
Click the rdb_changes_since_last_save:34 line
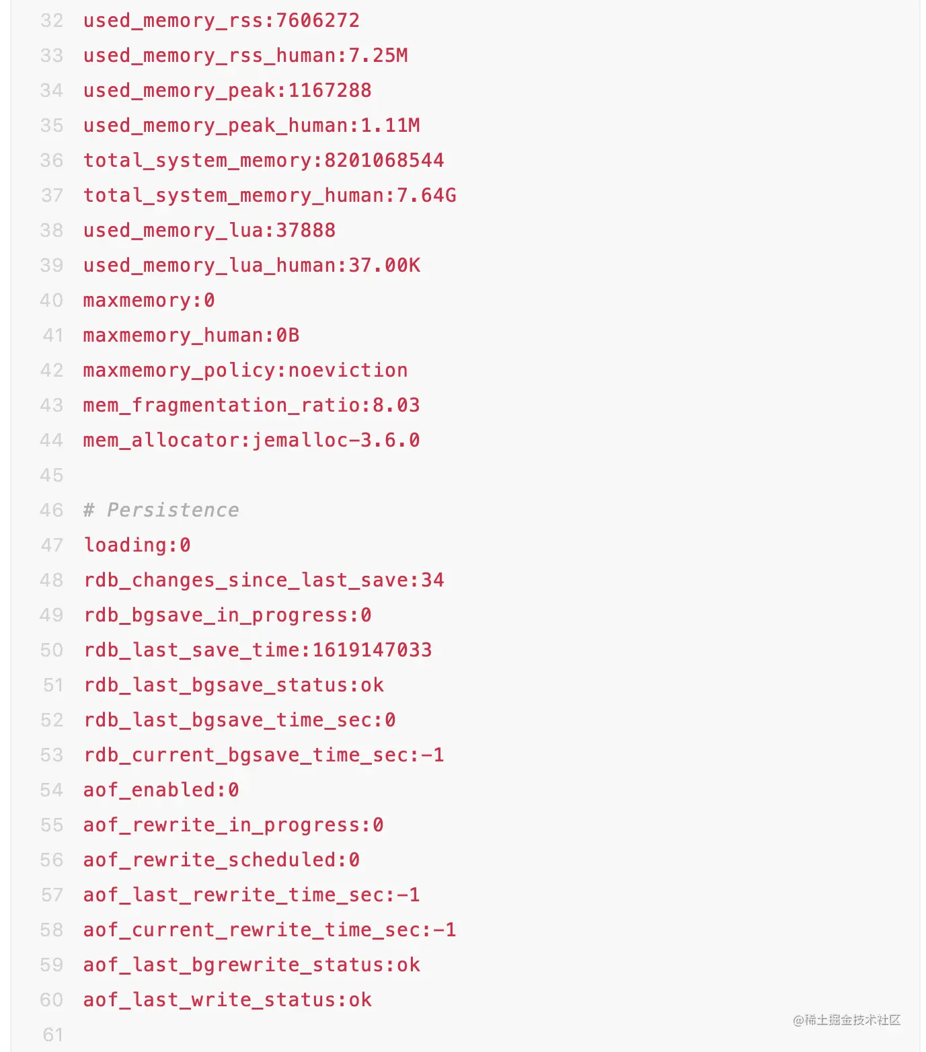[x=264, y=580]
